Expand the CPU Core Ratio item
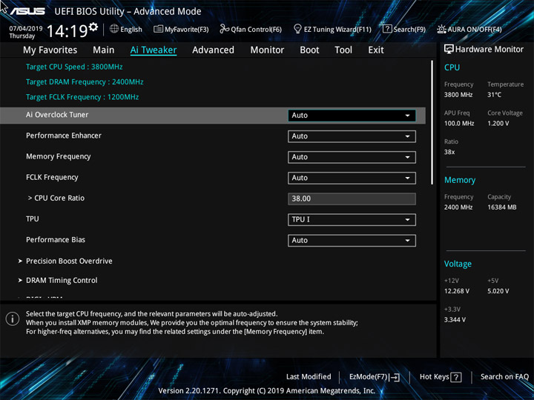Screen dimensions: 534x400 coord(56,198)
